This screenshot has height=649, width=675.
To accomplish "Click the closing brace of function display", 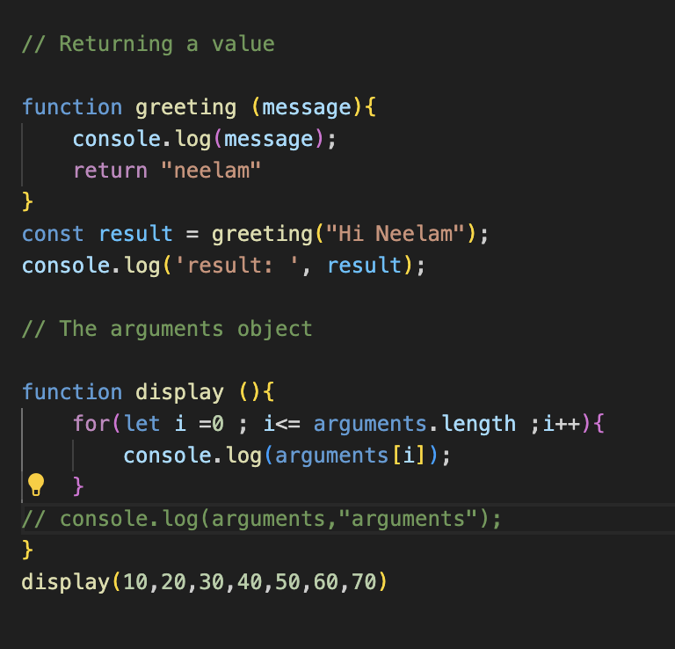I will [27, 551].
